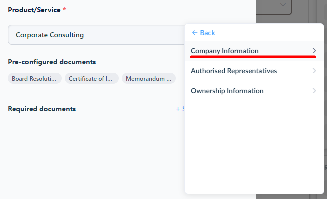This screenshot has width=327, height=199.
Task: Click the Corporate Consulting Product/Service field
Action: coord(96,35)
